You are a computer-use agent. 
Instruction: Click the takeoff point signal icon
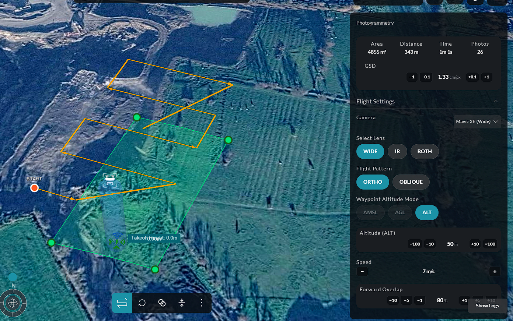pyautogui.click(x=117, y=241)
